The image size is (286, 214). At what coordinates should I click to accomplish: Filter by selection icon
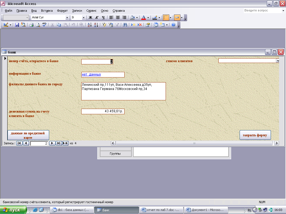[104, 25]
